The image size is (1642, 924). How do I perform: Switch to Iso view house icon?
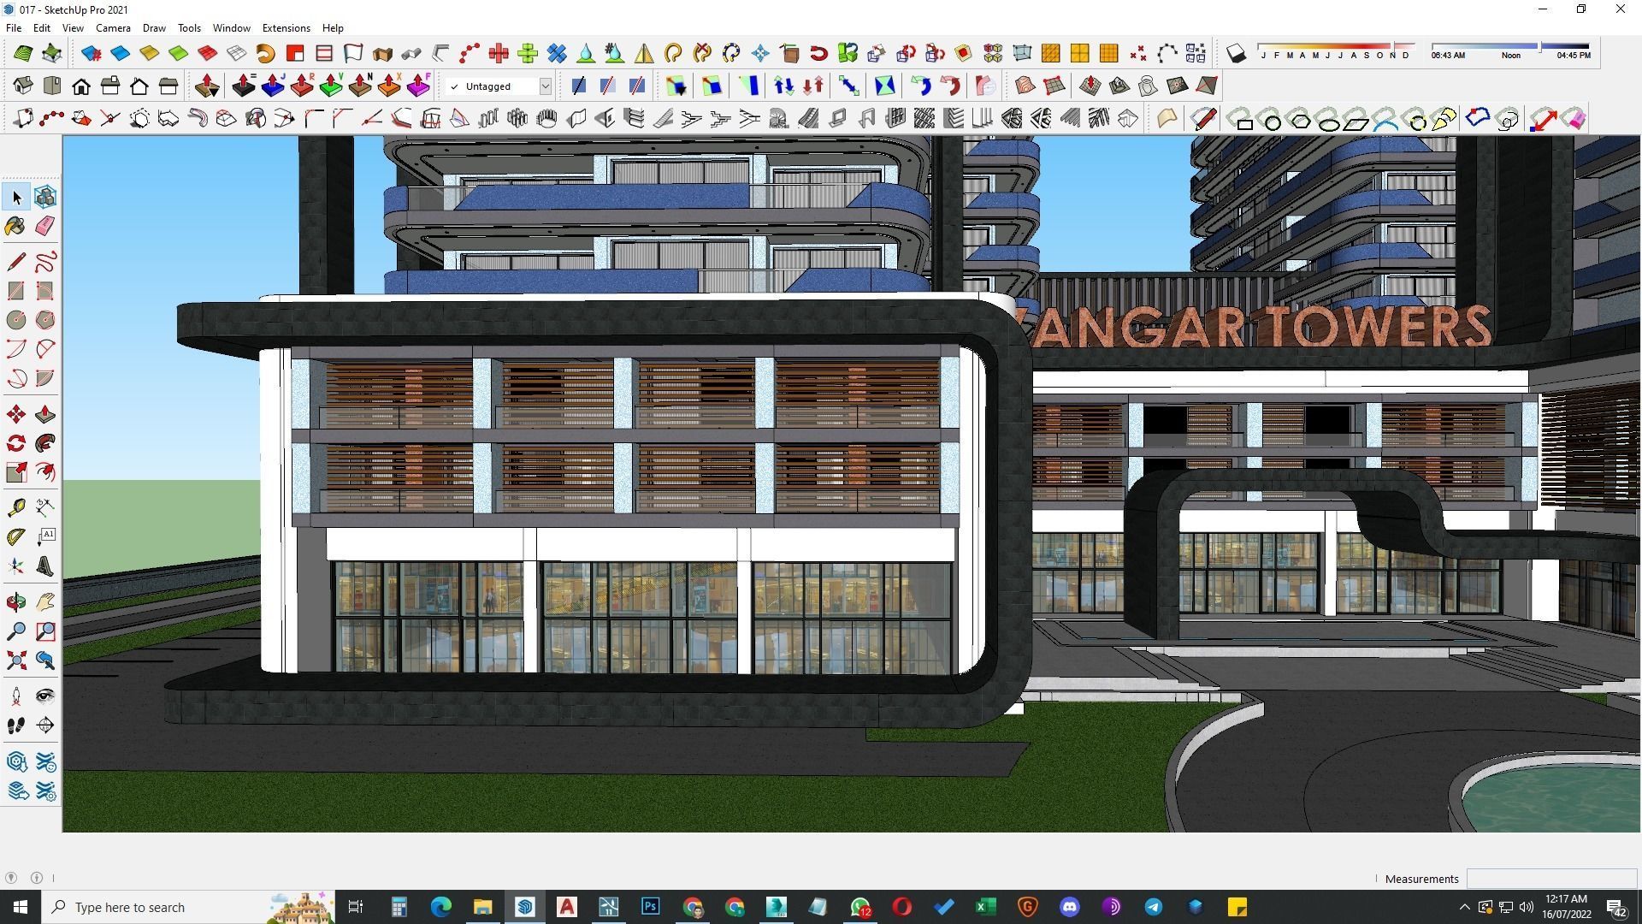tap(23, 86)
